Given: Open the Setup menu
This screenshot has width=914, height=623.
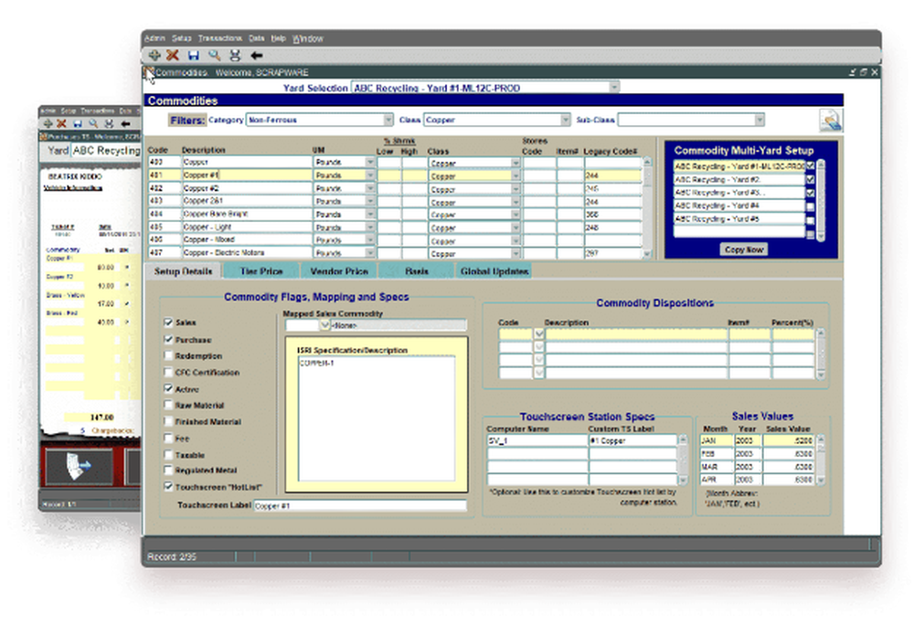Looking at the screenshot, I should coord(181,38).
